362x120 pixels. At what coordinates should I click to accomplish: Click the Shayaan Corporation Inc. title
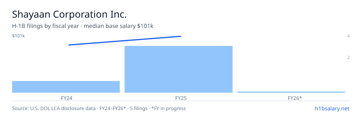point(69,14)
